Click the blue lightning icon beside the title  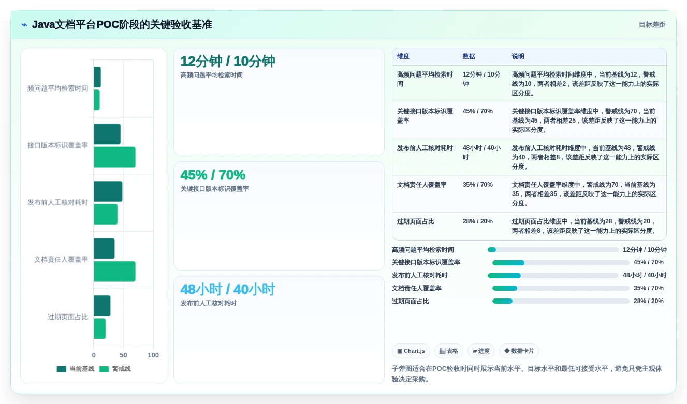coord(24,25)
